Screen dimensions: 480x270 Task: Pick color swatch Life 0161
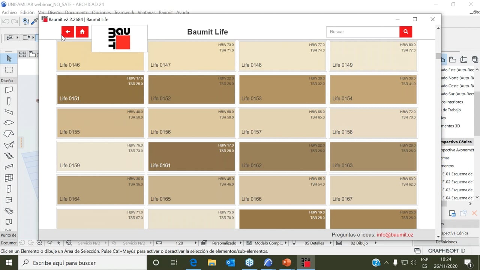click(191, 156)
